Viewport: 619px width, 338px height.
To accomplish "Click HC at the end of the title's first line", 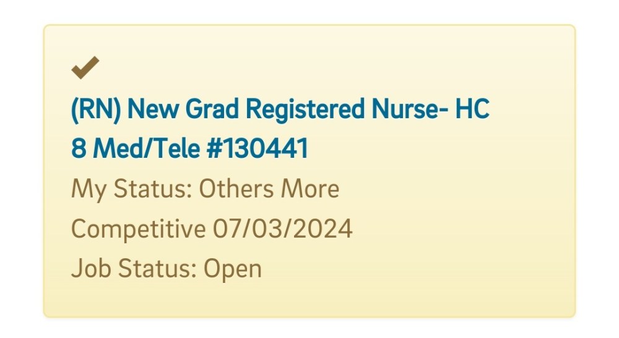I will coord(472,109).
